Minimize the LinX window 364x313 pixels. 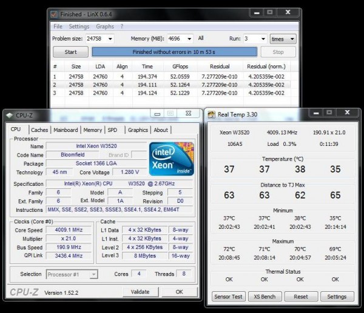click(x=257, y=13)
